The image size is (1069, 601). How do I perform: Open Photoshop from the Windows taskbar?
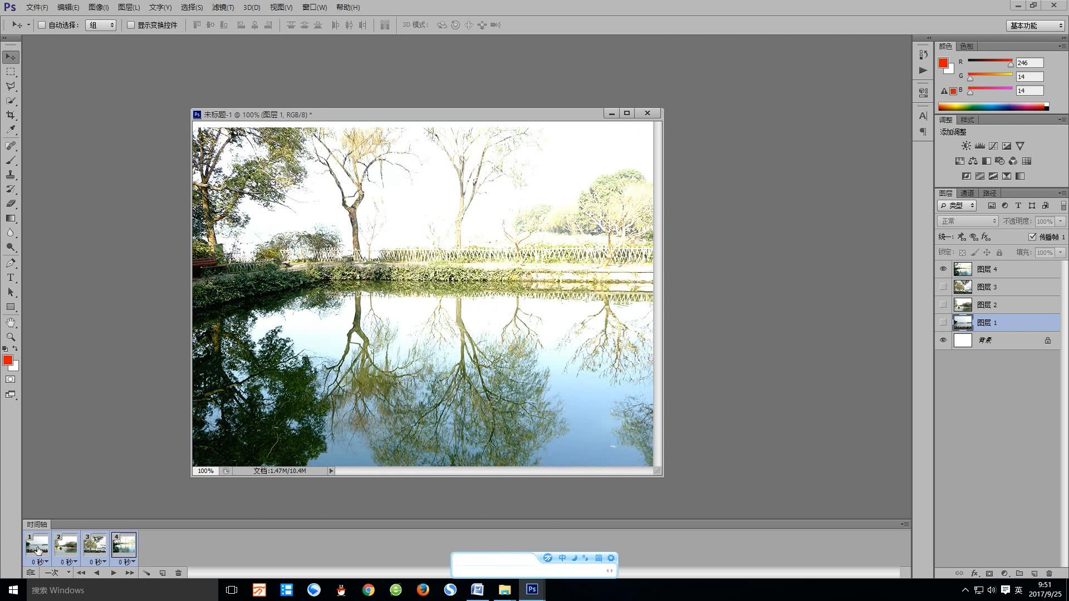point(532,589)
